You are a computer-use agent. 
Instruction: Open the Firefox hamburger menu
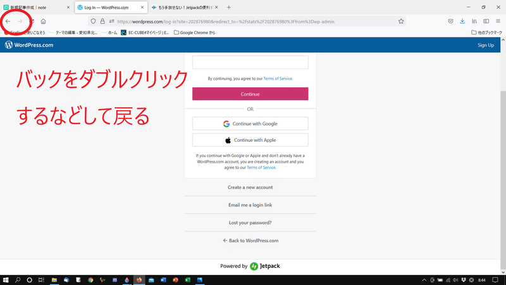[498, 22]
